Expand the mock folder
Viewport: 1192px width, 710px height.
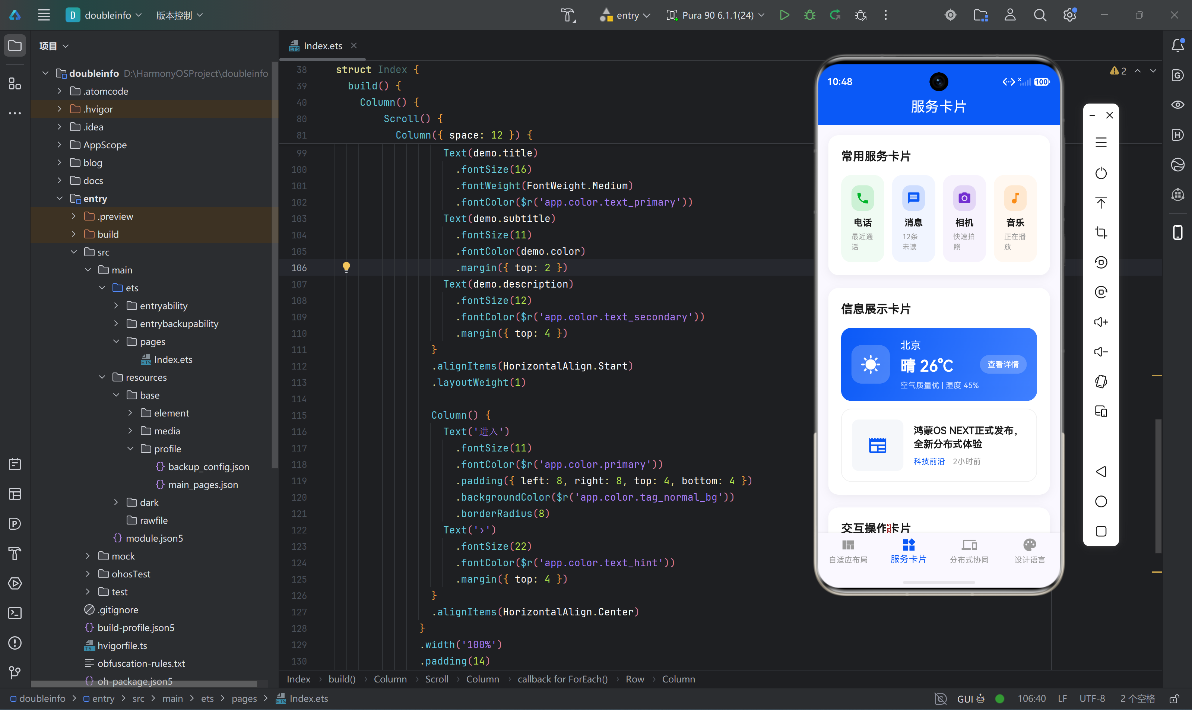tap(88, 555)
